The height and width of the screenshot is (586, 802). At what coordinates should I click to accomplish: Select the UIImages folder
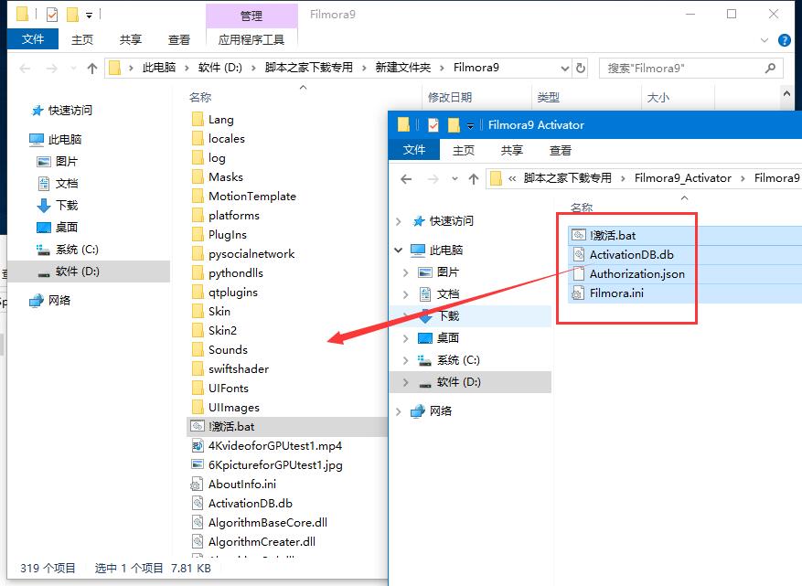(234, 408)
